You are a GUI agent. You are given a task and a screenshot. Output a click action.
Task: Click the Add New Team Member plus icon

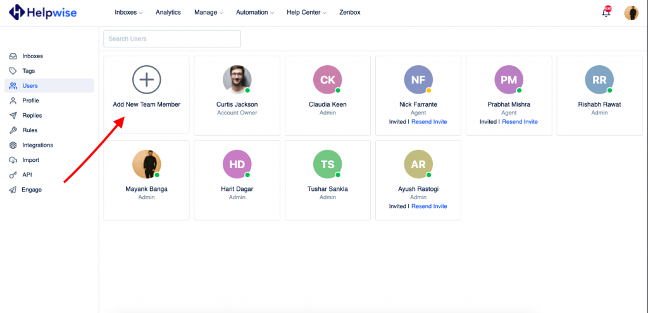(x=146, y=80)
